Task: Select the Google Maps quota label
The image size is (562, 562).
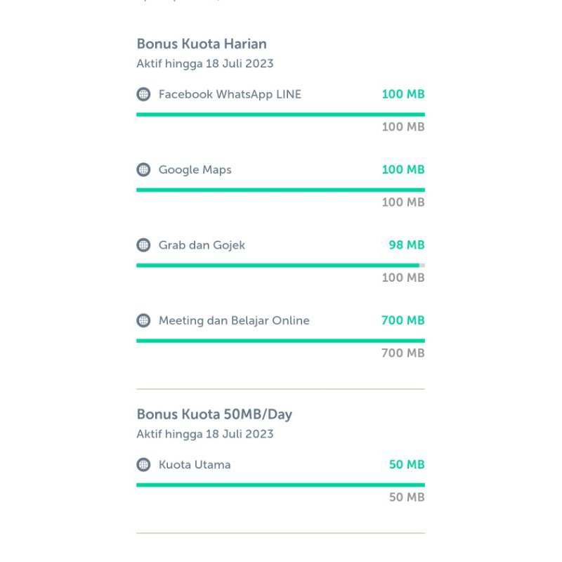Action: [x=195, y=169]
